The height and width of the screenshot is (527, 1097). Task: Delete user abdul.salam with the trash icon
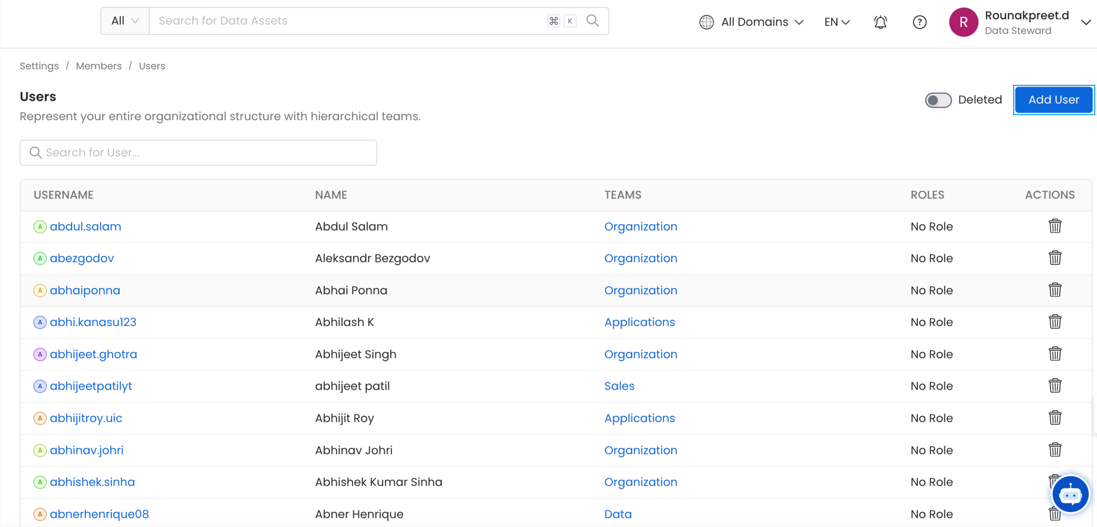pyautogui.click(x=1054, y=226)
